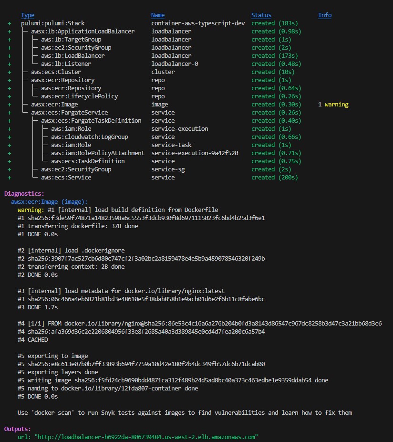This screenshot has width=393, height=442.
Task: Select the "#4 CACHED" line
Action: (x=33, y=340)
